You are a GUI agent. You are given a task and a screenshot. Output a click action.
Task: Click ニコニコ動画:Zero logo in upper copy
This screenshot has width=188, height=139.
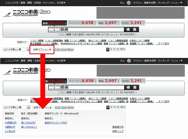coord(31,13)
